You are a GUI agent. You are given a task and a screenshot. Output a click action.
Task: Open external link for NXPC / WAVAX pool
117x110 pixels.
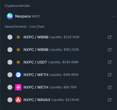(110, 100)
